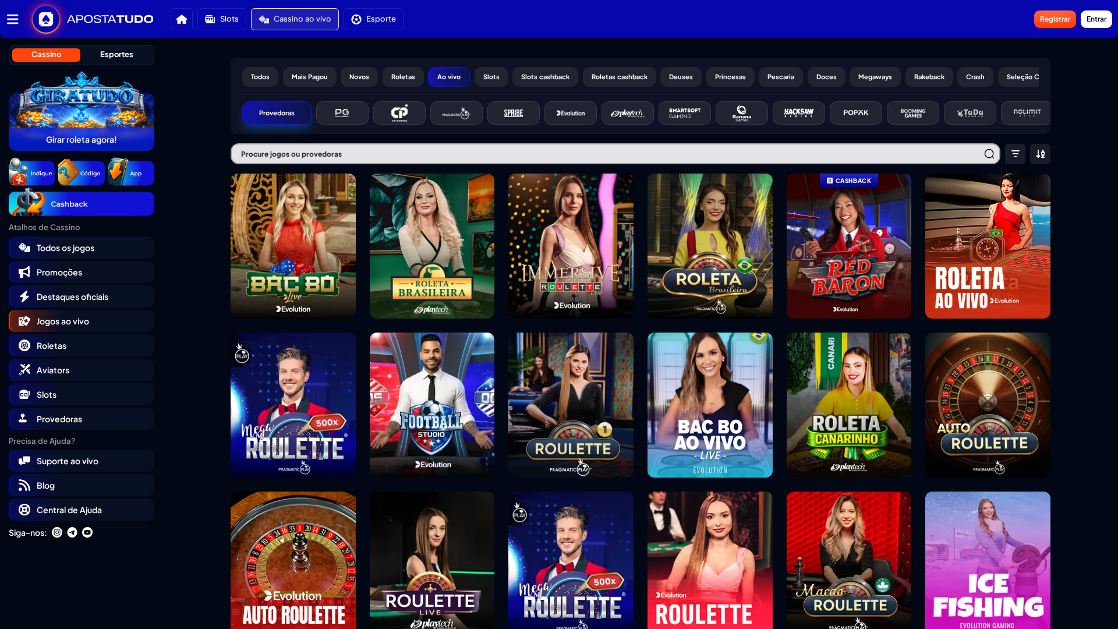Switch sidebar to Cassino mode
Screen dimensions: 1118x629
pyautogui.click(x=46, y=55)
